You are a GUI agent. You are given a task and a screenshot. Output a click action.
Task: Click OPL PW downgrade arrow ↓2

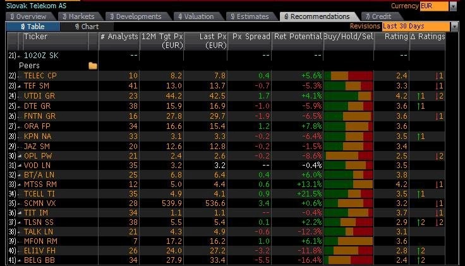point(439,155)
